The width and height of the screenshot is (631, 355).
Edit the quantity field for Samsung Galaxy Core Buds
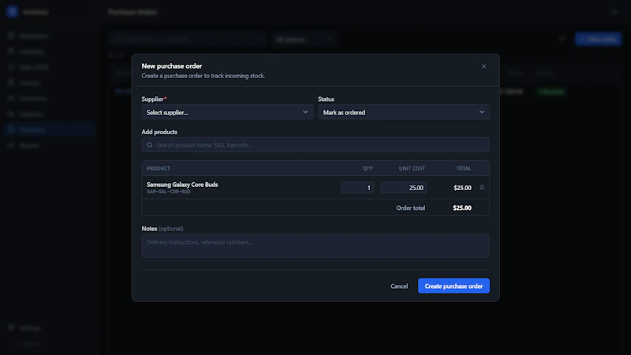click(x=357, y=188)
